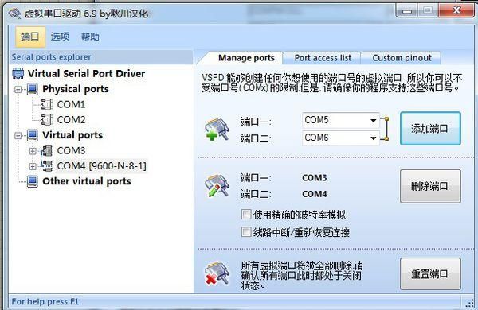The image size is (478, 310).
Task: Click the COM2 connector icon
Action: tap(47, 119)
